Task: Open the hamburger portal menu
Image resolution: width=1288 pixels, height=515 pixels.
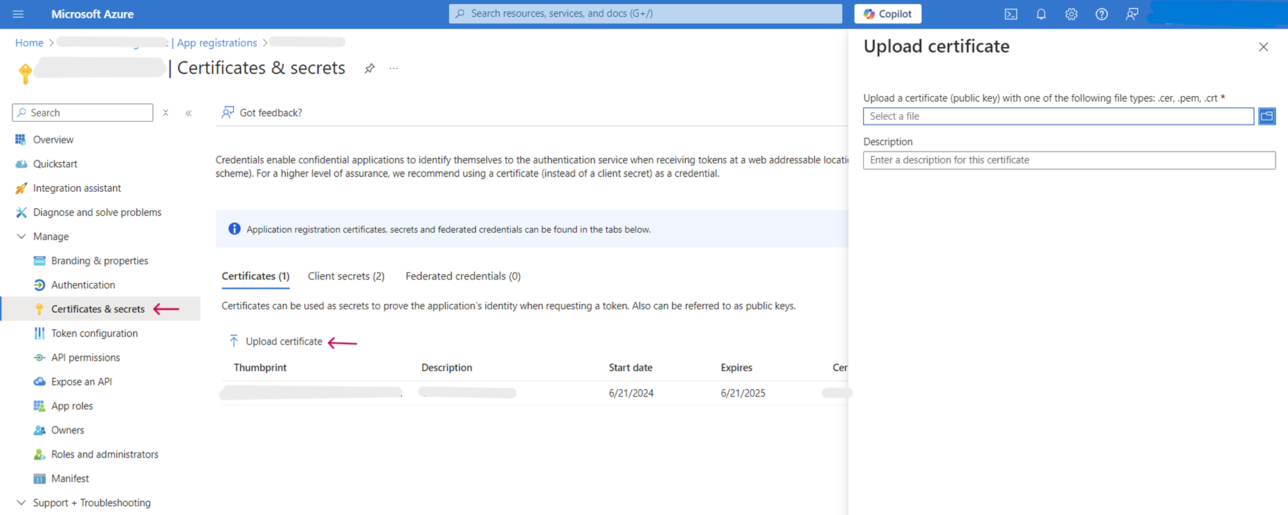Action: [x=19, y=14]
